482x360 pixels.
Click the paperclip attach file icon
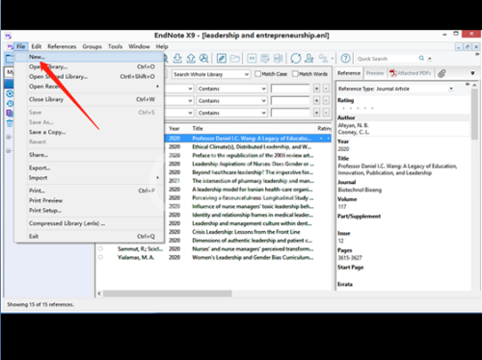coord(442,73)
